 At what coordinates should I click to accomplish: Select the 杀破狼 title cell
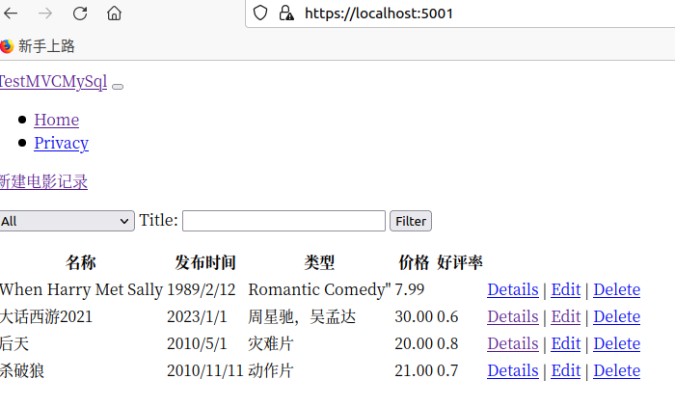[x=22, y=370]
